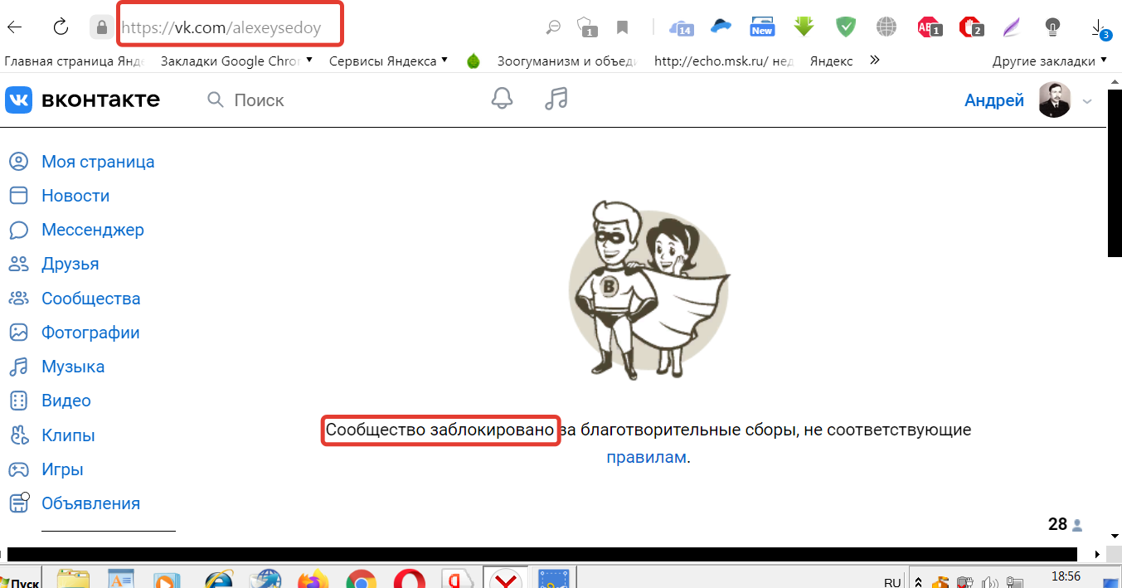Image resolution: width=1122 pixels, height=588 pixels.
Task: Show hidden bookmarks with double chevron
Action: click(x=873, y=61)
